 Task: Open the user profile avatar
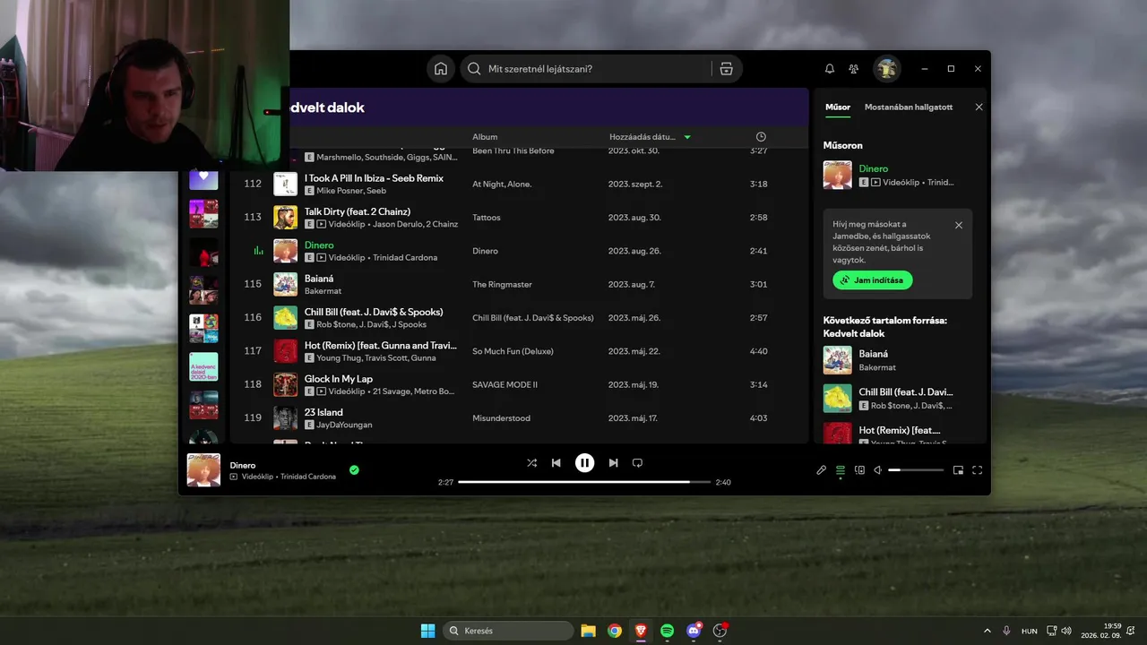point(887,69)
